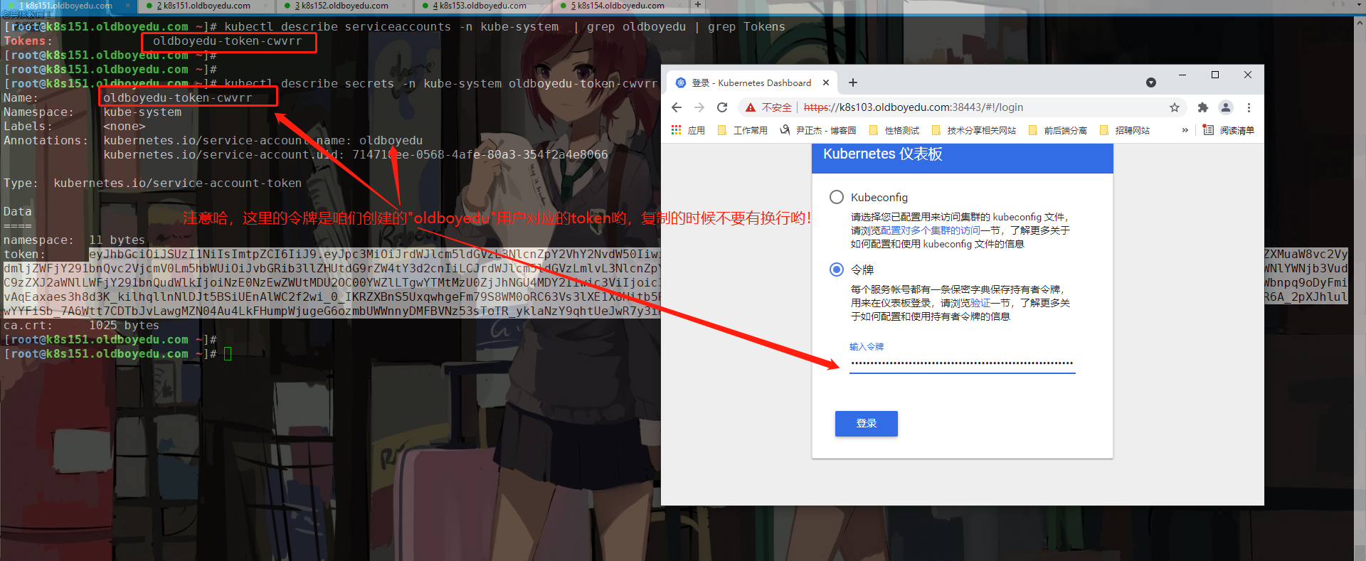Open a new browser tab
Viewport: 1366px width, 561px height.
[852, 82]
